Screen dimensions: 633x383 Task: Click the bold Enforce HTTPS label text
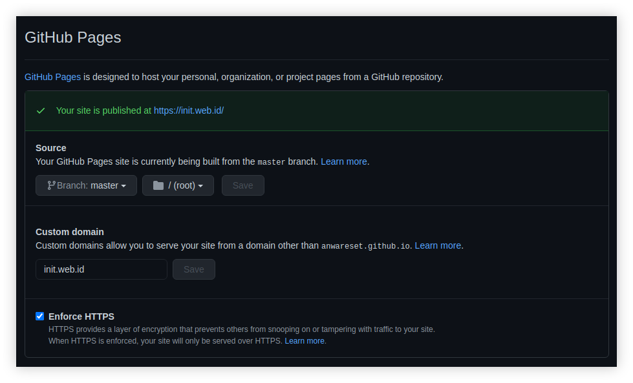click(81, 316)
